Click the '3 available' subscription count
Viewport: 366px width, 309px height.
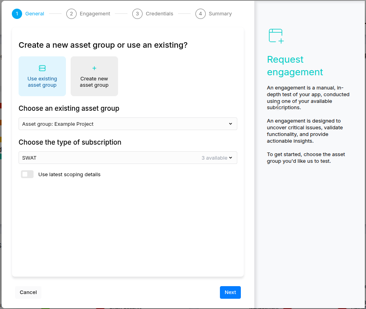coord(214,158)
